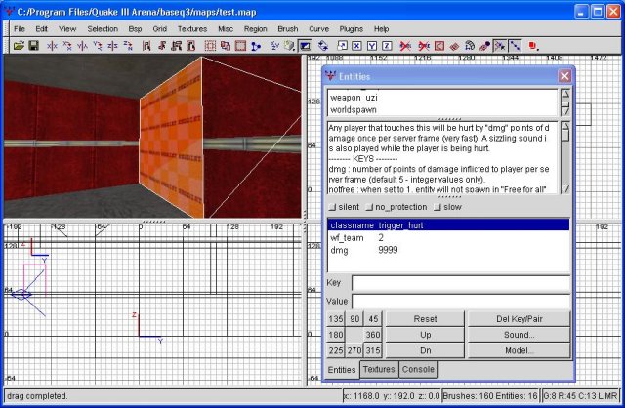
Task: Open a map file with the folder icon
Action: pyautogui.click(x=19, y=46)
